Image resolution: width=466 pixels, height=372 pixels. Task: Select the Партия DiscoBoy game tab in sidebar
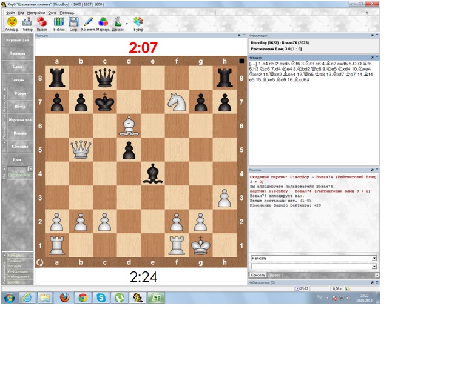pyautogui.click(x=18, y=173)
